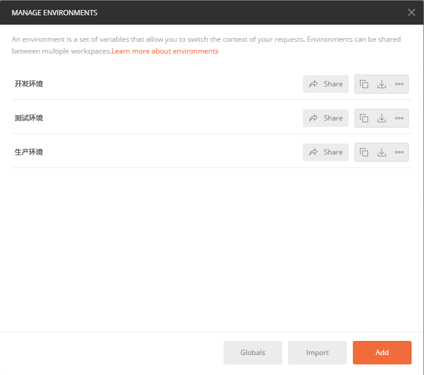Share the 测试环境 environment

[326, 118]
